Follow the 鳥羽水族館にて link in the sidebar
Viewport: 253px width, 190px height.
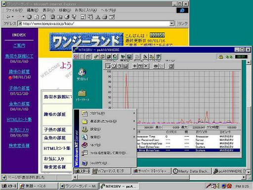click(x=19, y=56)
